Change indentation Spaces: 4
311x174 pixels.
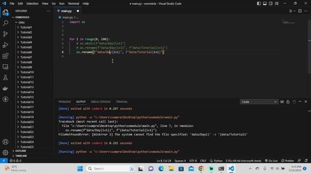[x=180, y=161]
